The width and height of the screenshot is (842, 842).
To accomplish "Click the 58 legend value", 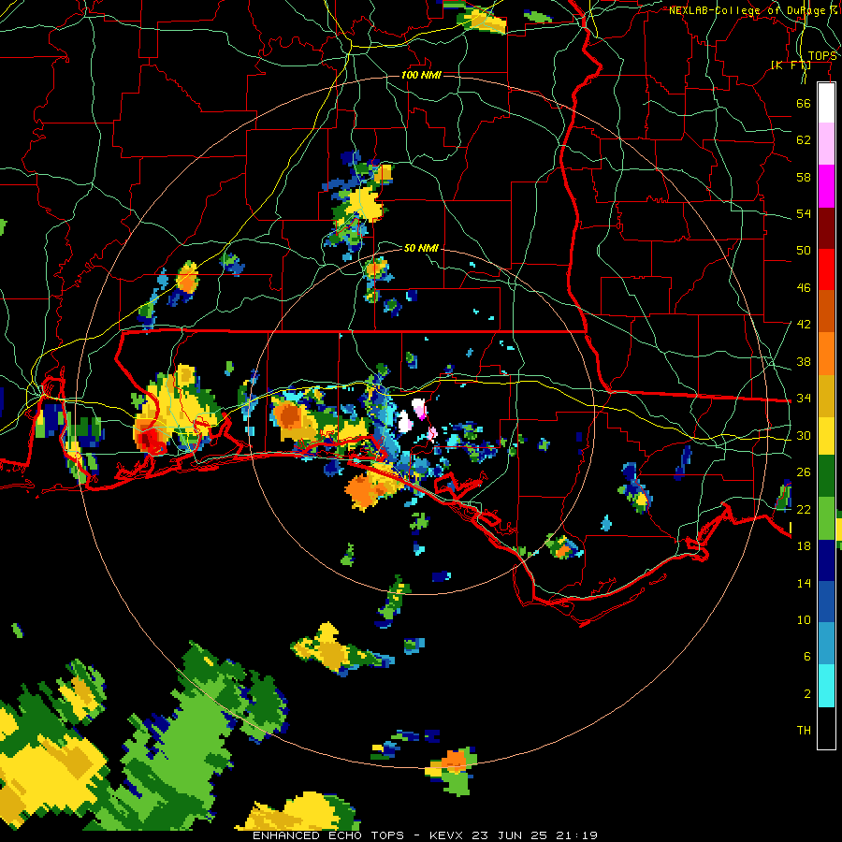I will click(x=804, y=177).
